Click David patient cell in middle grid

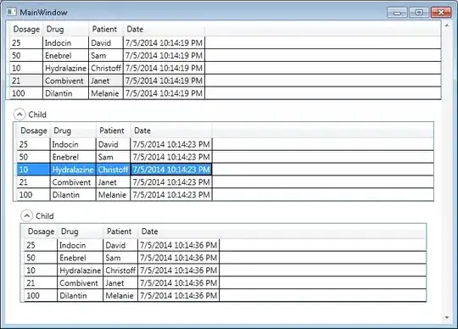[114, 144]
